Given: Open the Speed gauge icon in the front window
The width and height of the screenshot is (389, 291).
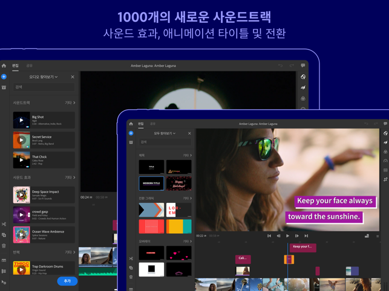Looking at the screenshot, I should [x=385, y=161].
